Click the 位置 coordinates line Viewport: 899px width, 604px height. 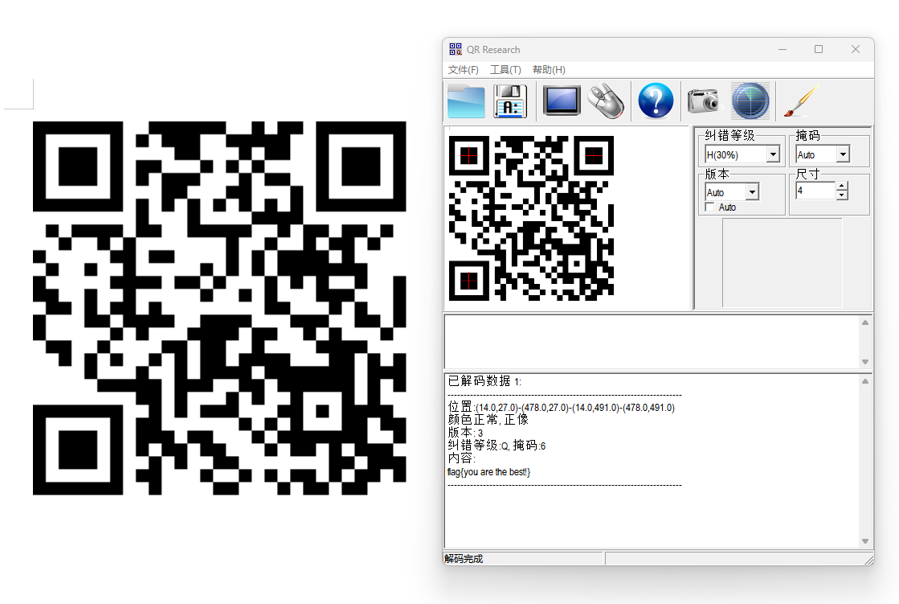pos(562,407)
